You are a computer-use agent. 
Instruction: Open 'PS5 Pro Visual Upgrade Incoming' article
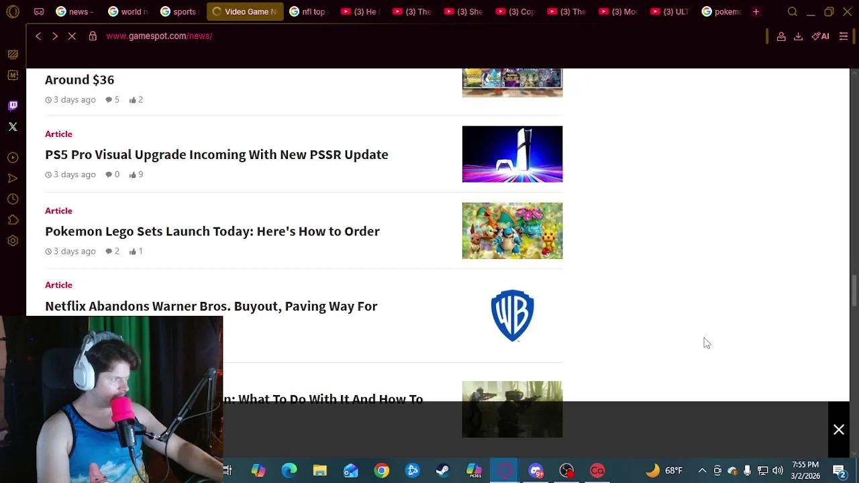point(216,154)
